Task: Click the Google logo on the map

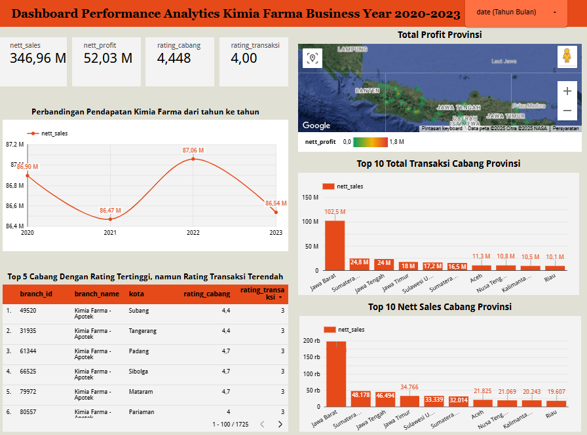Action: click(316, 125)
